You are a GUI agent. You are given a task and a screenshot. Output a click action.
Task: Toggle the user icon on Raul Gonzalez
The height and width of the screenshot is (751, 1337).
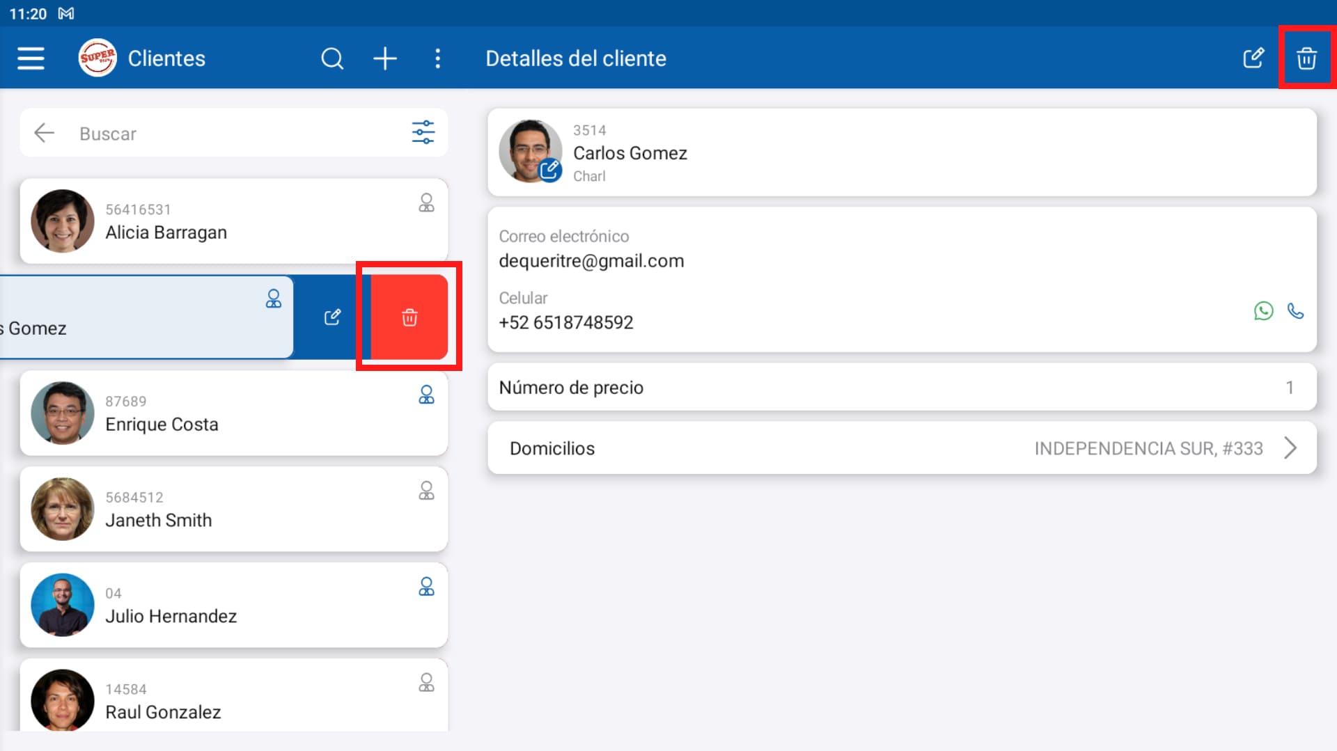coord(426,683)
